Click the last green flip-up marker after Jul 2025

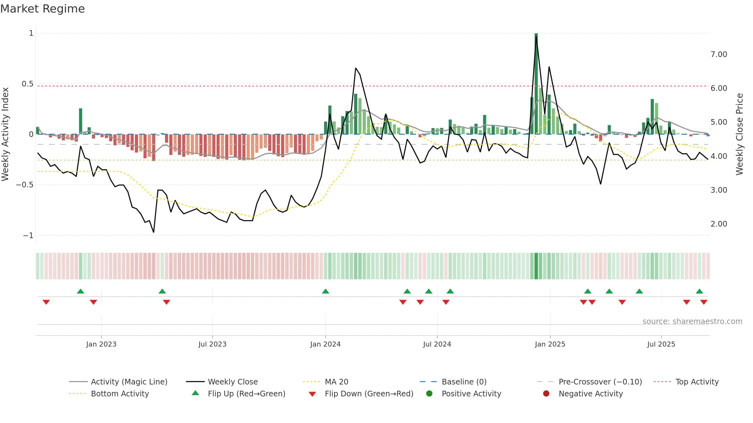[x=699, y=291]
